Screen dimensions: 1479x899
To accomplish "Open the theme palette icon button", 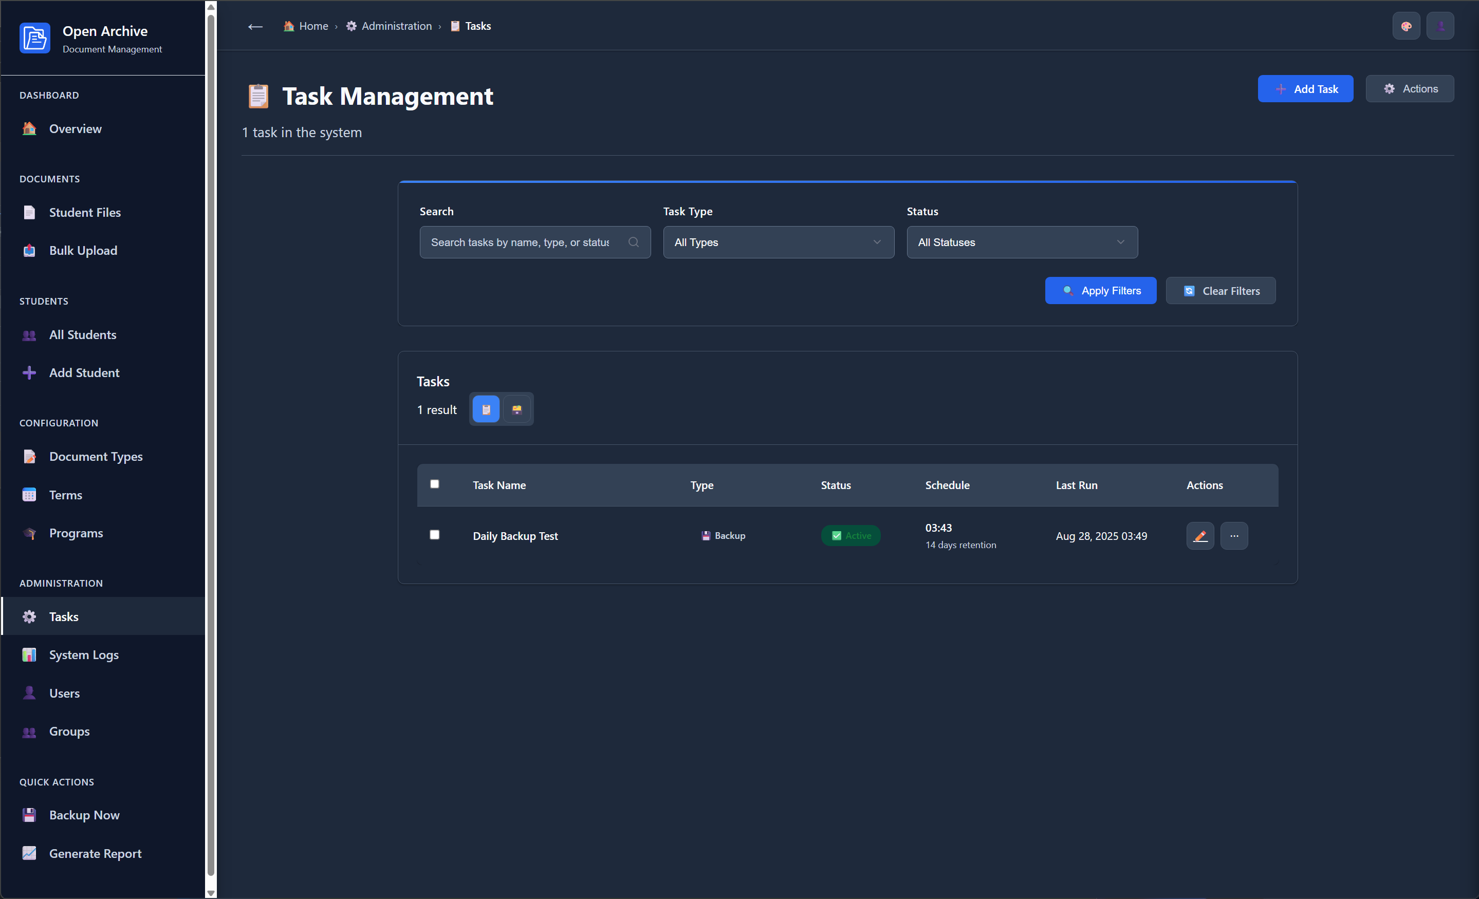I will (x=1406, y=26).
